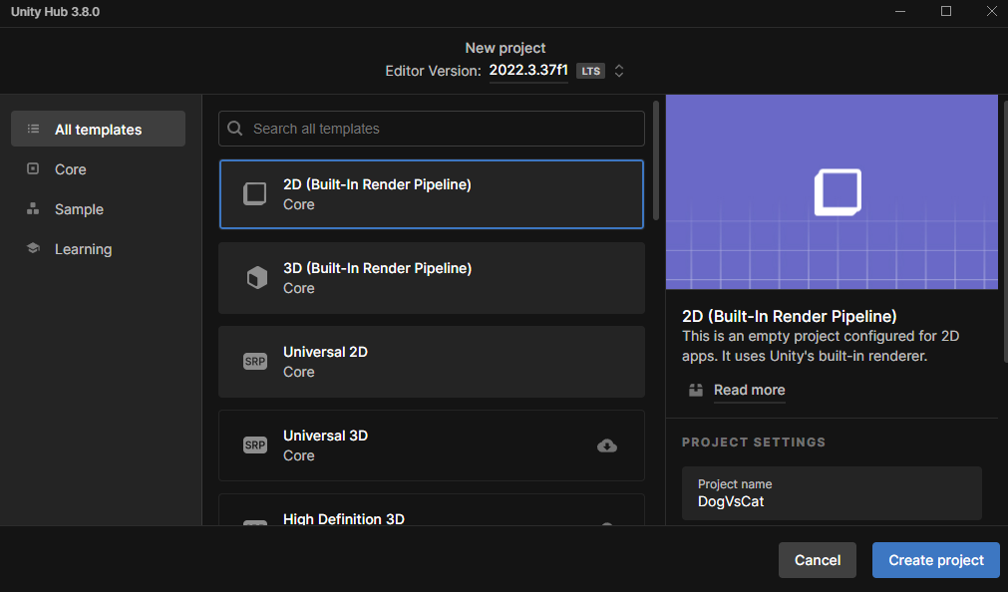
Task: Minimize the Unity Hub window
Action: pos(900,12)
